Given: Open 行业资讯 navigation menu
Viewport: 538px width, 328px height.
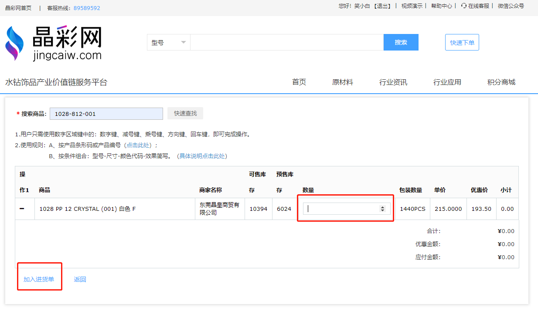Looking at the screenshot, I should tap(393, 82).
